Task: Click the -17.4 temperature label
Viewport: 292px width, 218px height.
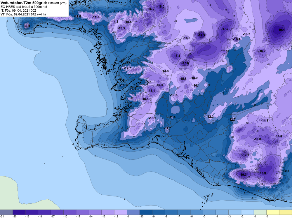Action: pos(176,56)
